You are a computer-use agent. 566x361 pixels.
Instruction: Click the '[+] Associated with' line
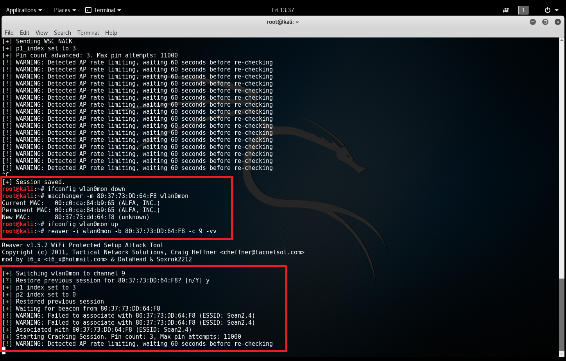pyautogui.click(x=97, y=330)
